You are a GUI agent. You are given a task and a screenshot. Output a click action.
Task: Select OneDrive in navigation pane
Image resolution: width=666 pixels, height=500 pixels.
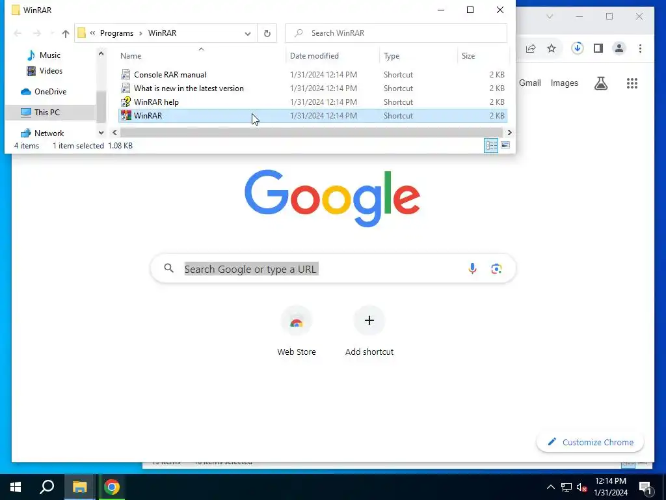pos(50,91)
